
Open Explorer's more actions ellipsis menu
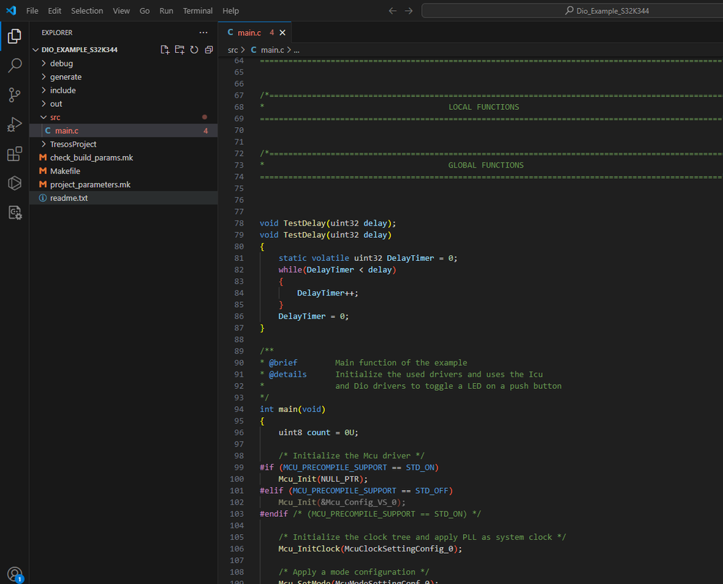coord(203,33)
